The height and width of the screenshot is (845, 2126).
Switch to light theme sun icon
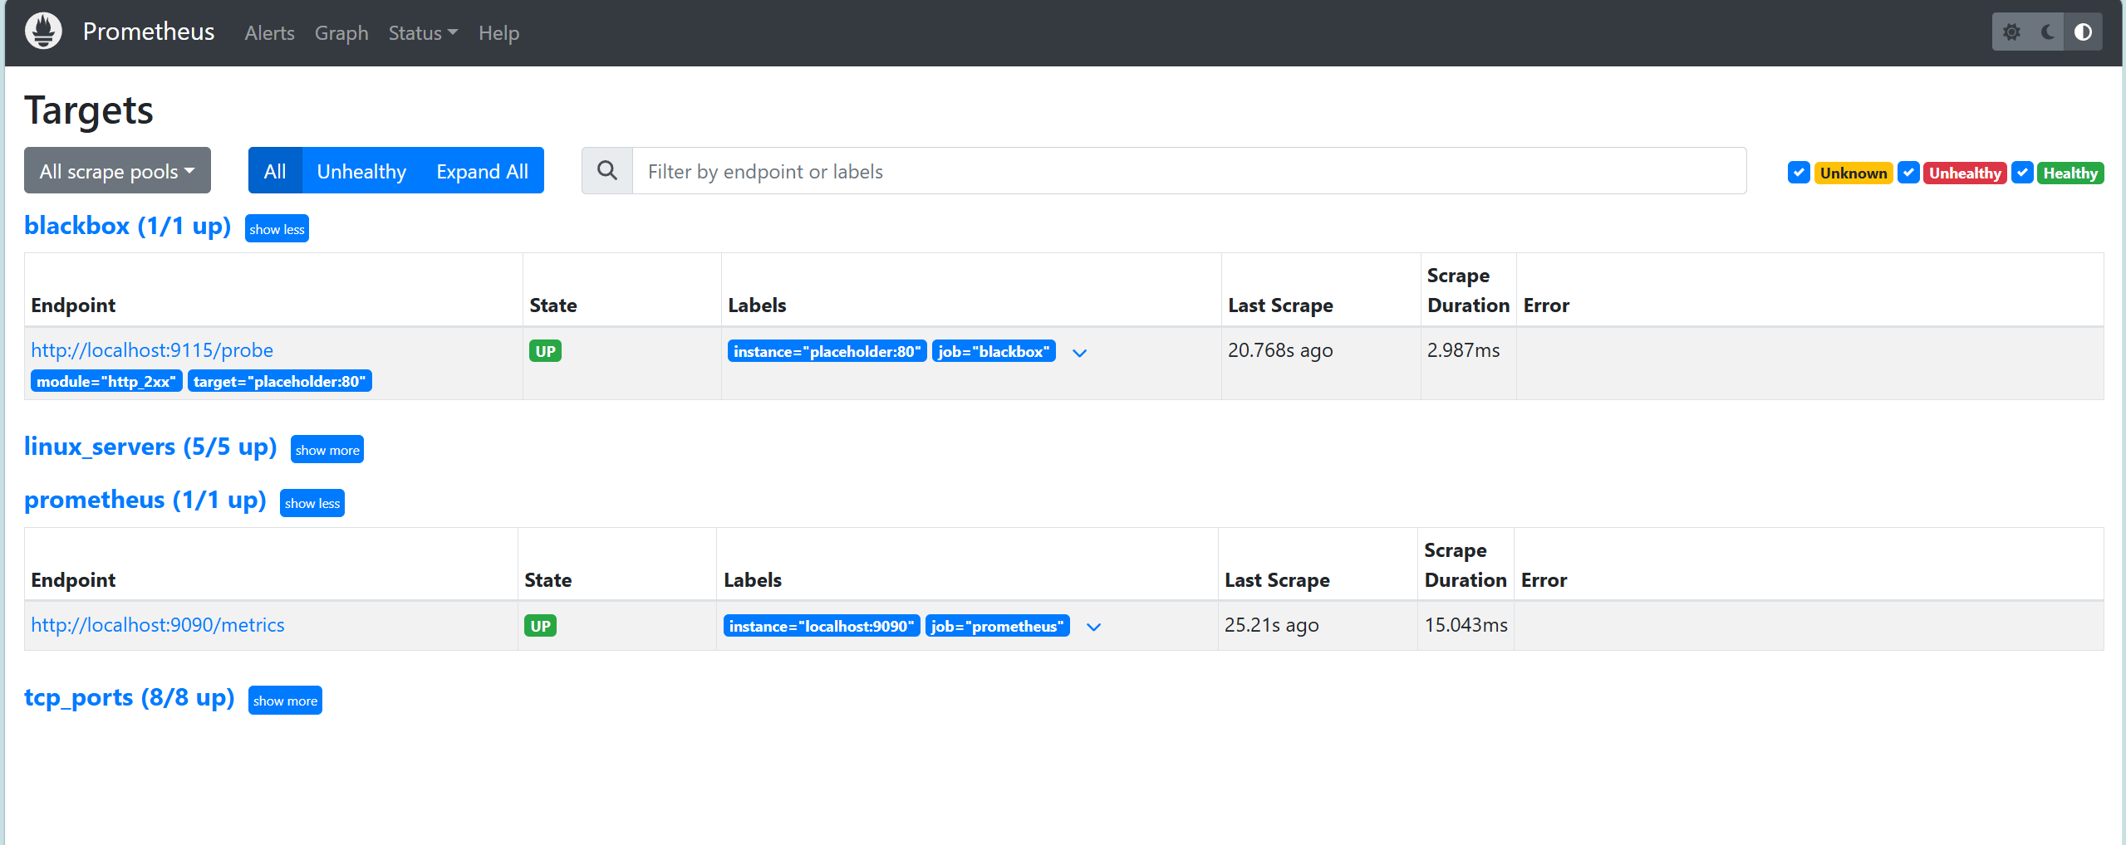2011,32
